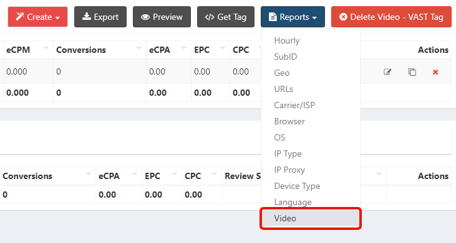The image size is (456, 243).
Task: Open chevron left of lower Actions header
Action: [x=379, y=174]
